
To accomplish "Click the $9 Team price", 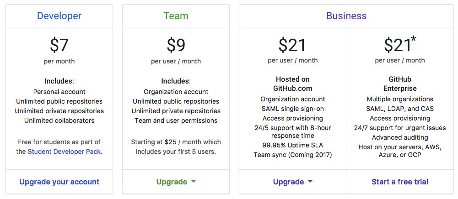I will 176,45.
